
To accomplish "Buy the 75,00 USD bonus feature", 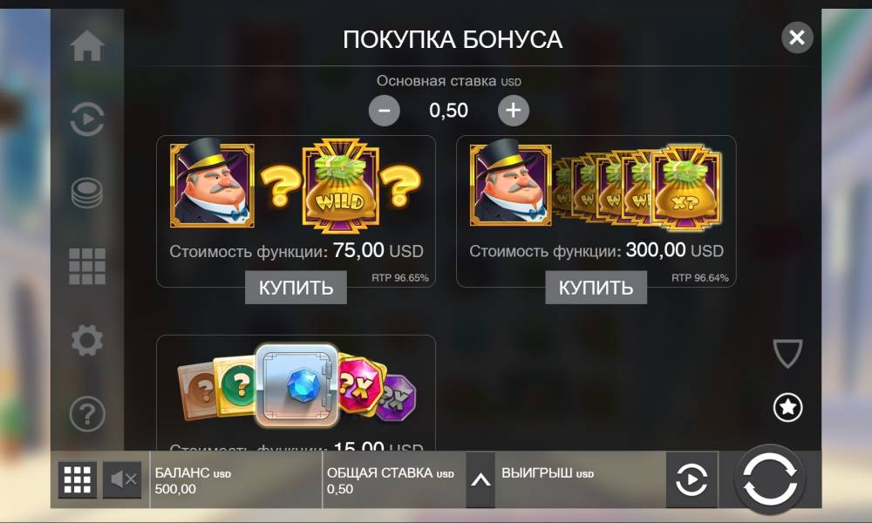I will click(x=296, y=288).
